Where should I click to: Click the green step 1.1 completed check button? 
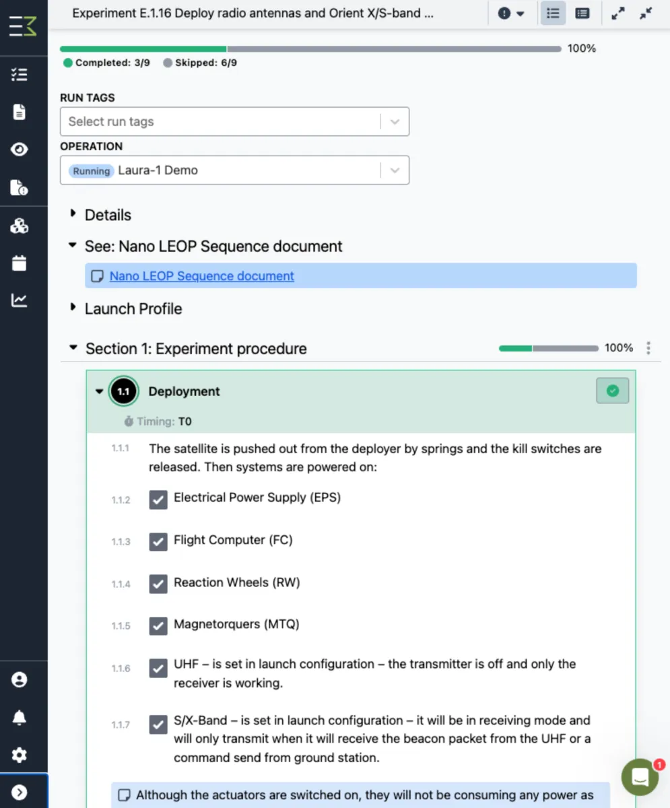point(613,391)
